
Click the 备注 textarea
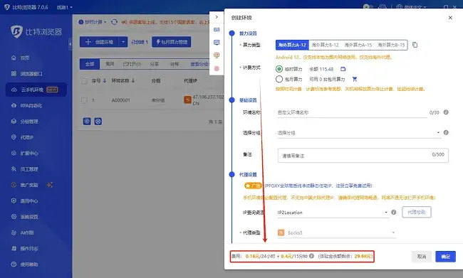coord(363,156)
